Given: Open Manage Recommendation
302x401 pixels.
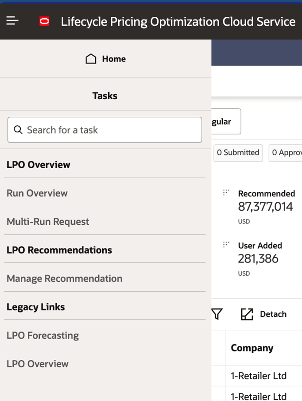Looking at the screenshot, I should (x=65, y=278).
